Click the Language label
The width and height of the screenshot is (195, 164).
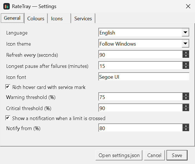click(x=17, y=33)
